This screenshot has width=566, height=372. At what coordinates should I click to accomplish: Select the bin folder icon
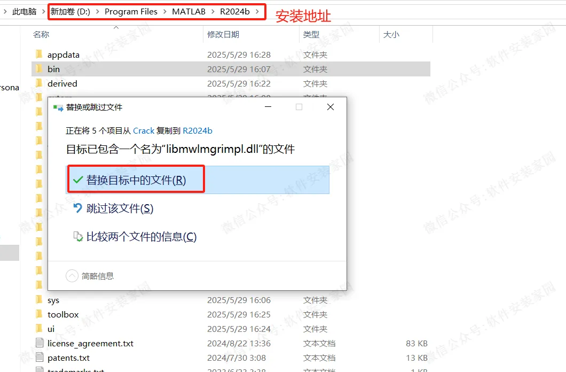(39, 69)
